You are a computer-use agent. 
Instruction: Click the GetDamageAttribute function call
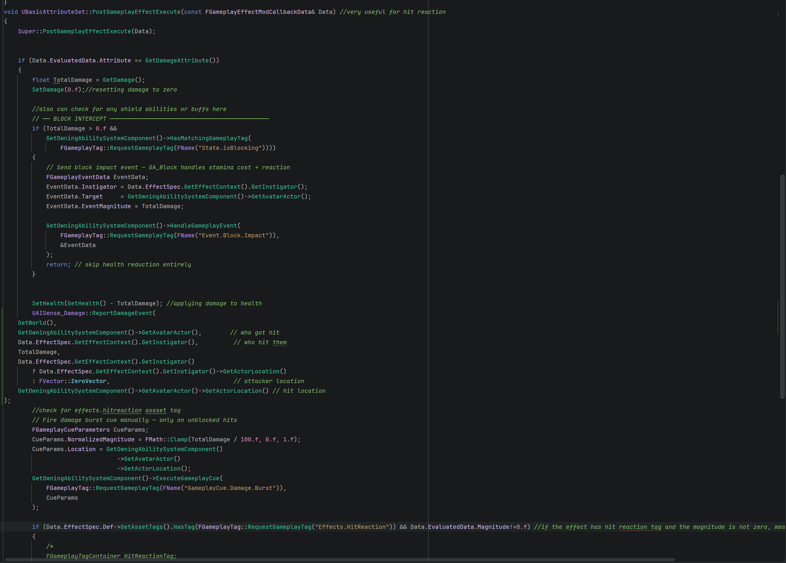point(177,60)
